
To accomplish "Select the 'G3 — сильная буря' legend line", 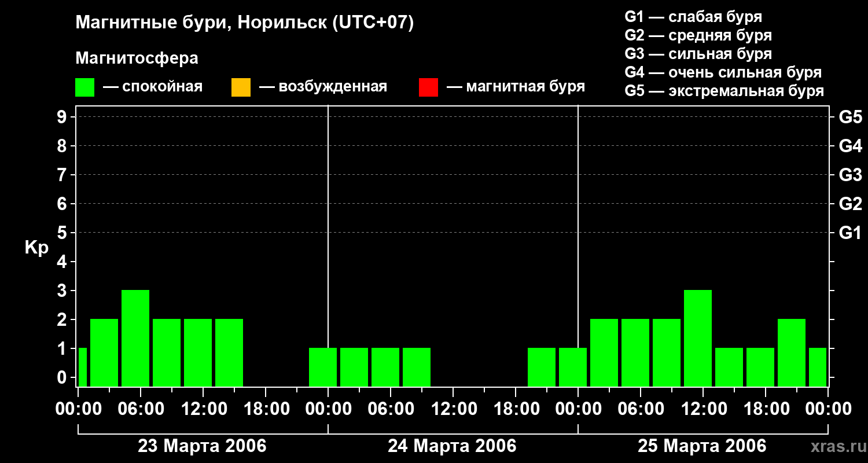I will 698,54.
